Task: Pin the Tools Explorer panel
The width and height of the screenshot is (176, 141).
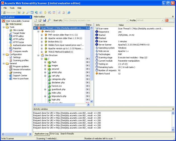Action: click(x=30, y=17)
